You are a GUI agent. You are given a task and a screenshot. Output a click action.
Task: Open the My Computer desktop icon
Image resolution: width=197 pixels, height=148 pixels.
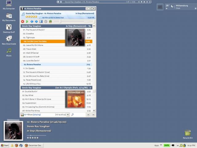(x=9, y=5)
